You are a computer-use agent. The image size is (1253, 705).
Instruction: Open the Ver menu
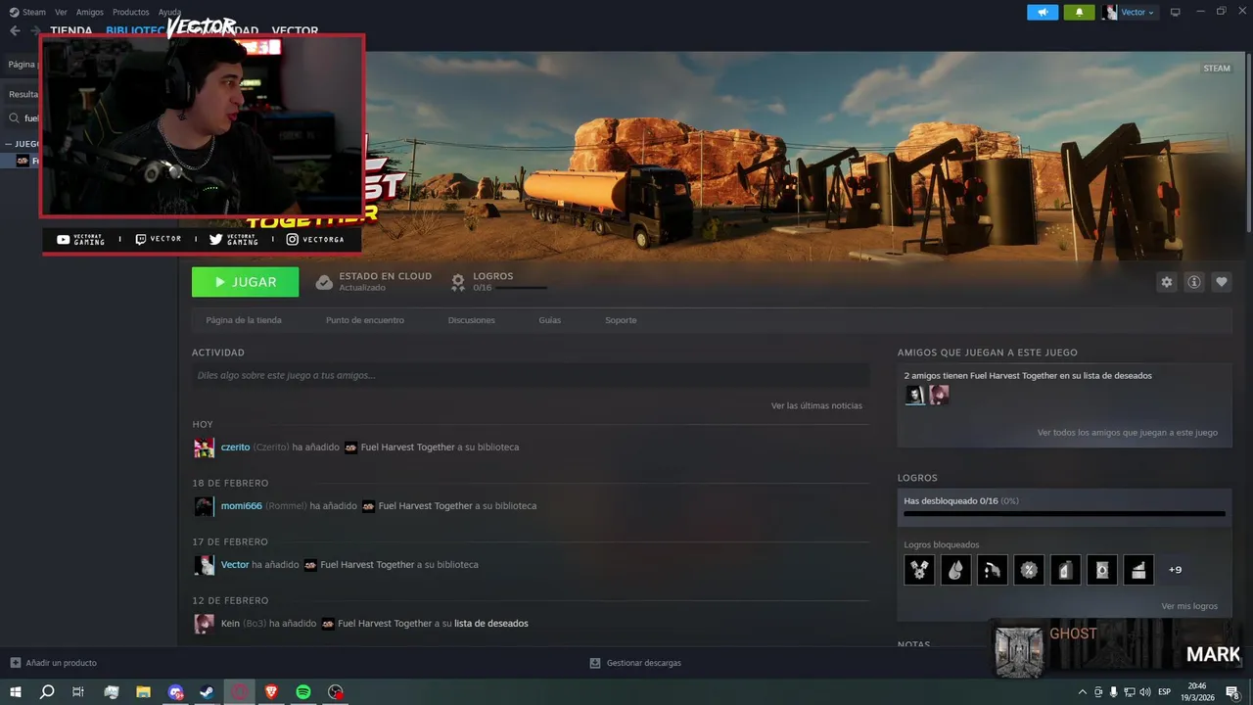click(62, 12)
